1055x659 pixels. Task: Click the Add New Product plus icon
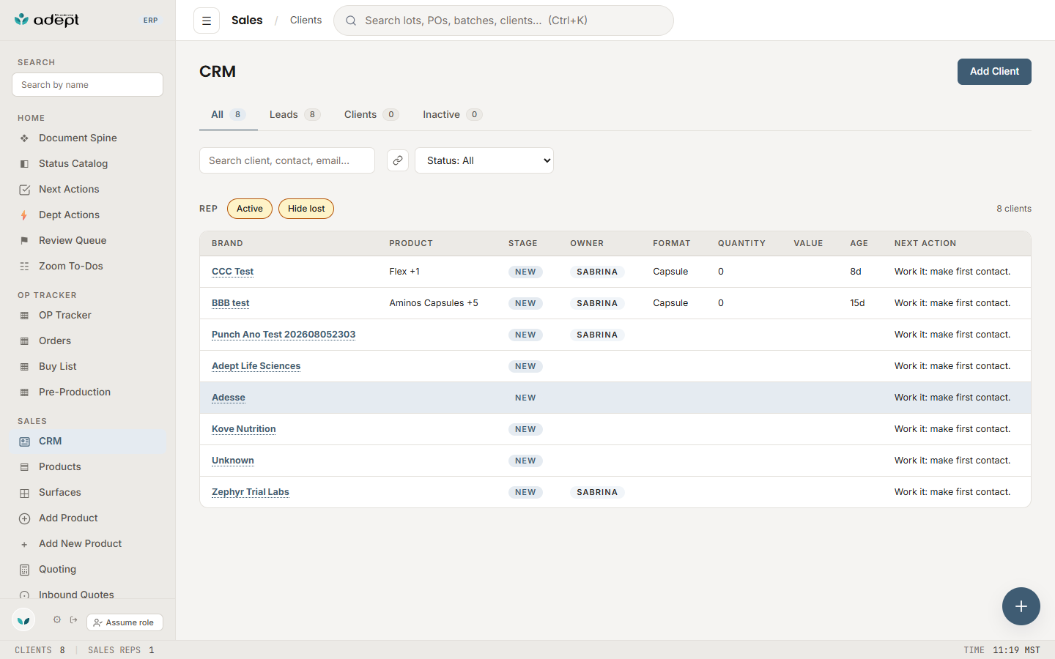(x=24, y=544)
